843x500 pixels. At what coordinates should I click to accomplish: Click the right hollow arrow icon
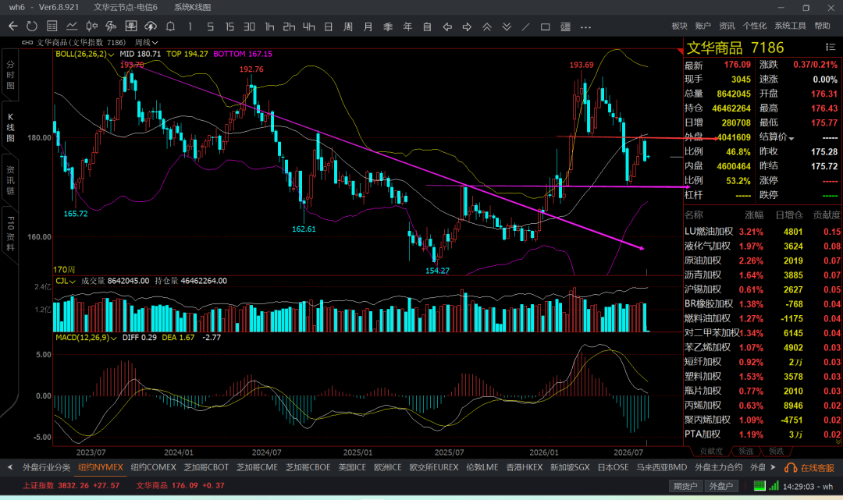click(467, 27)
